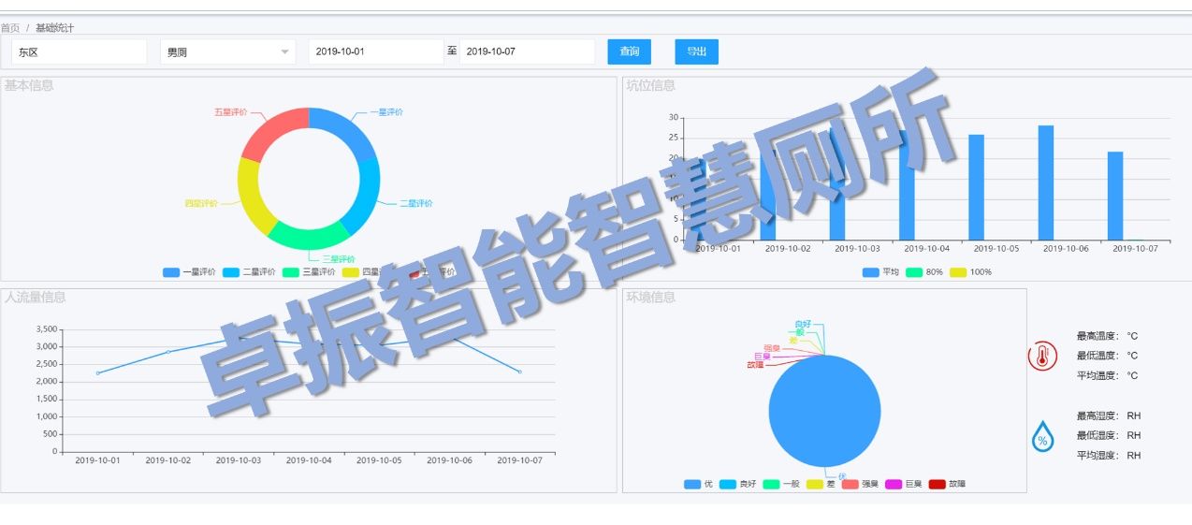Viewport: 1192px width, 525px height.
Task: Click the red thermometer temperature icon
Action: pyautogui.click(x=1042, y=357)
